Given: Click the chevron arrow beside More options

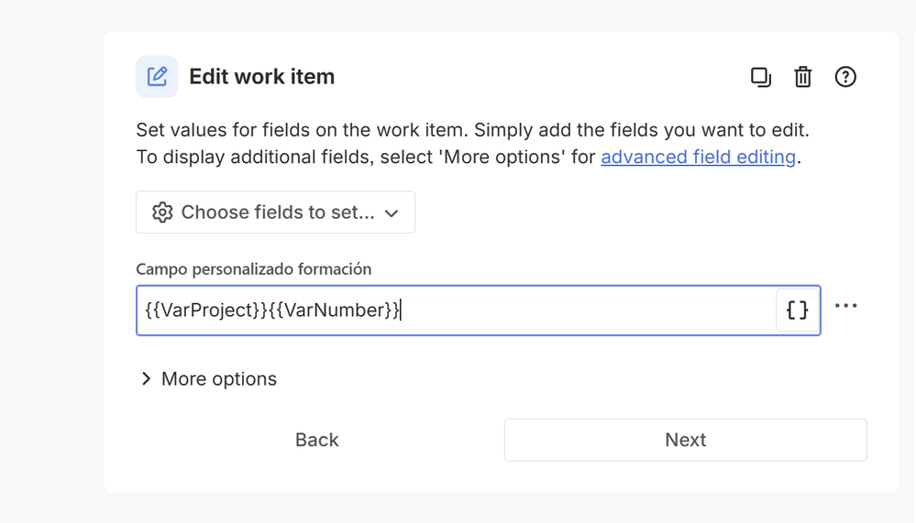Looking at the screenshot, I should pos(146,379).
